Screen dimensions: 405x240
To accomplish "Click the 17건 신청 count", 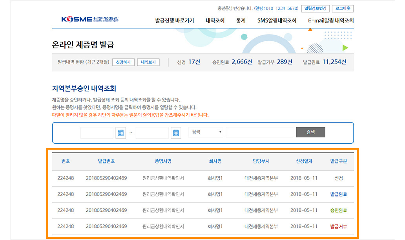I will tap(194, 62).
